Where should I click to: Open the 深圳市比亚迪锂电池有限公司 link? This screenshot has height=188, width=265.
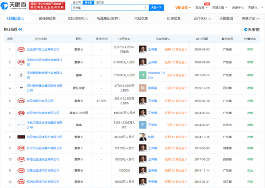44,62
